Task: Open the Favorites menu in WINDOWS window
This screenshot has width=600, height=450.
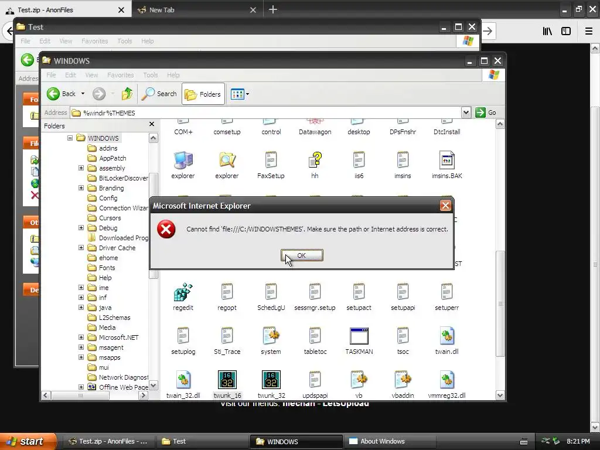Action: click(x=121, y=75)
